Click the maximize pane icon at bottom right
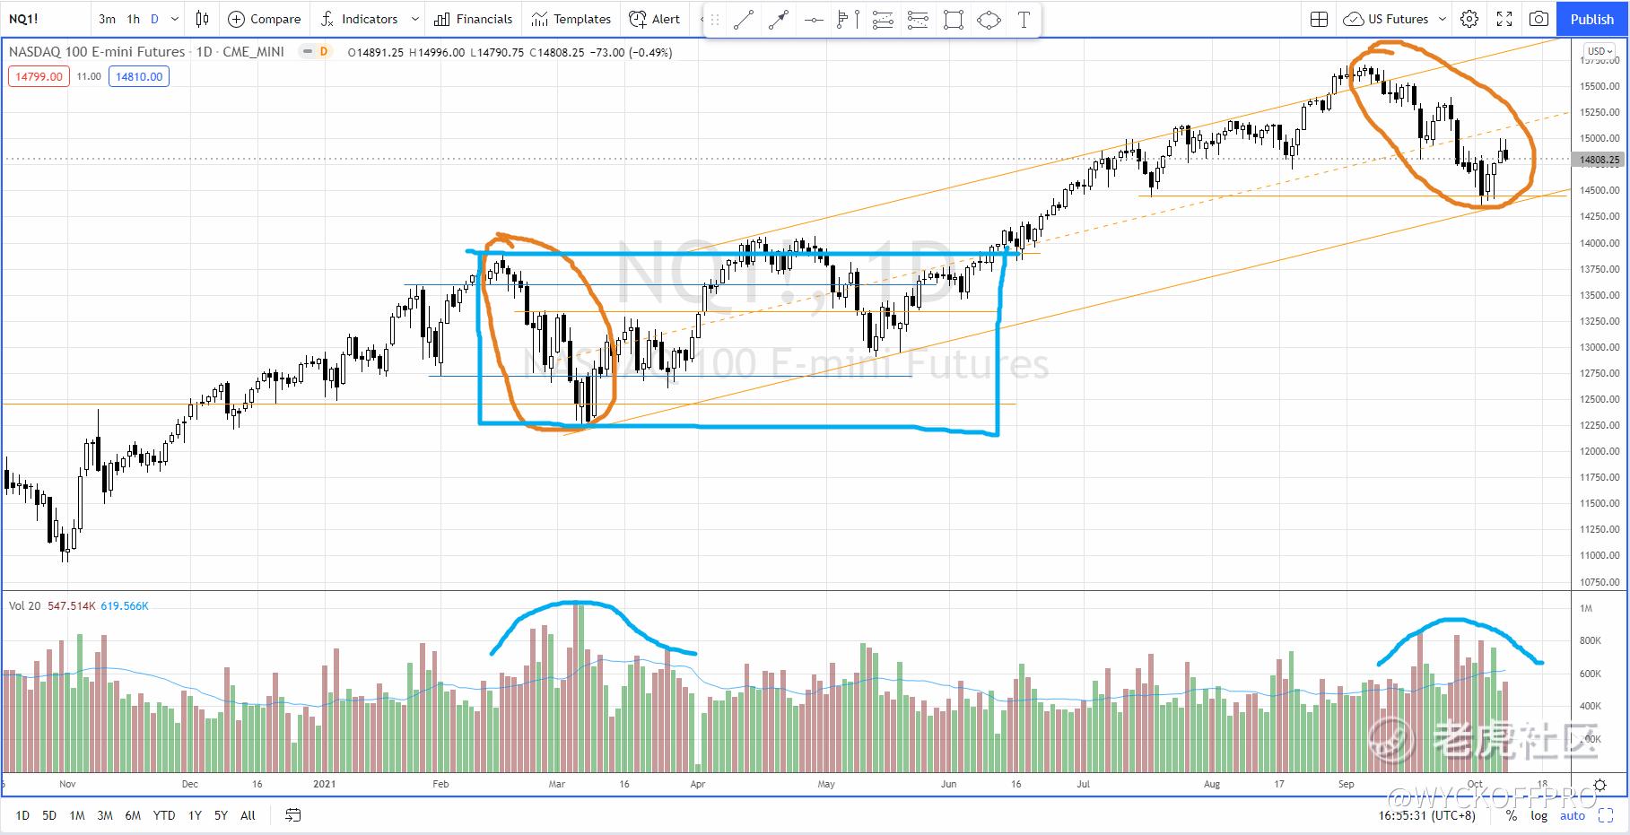The height and width of the screenshot is (835, 1630). click(x=1607, y=815)
